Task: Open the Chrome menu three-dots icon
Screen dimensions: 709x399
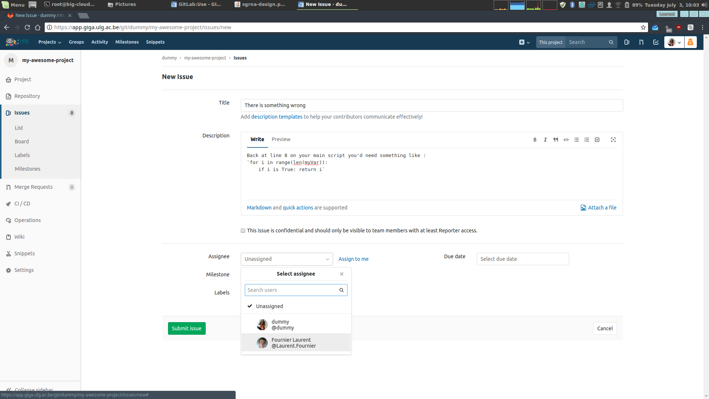Action: point(702,27)
